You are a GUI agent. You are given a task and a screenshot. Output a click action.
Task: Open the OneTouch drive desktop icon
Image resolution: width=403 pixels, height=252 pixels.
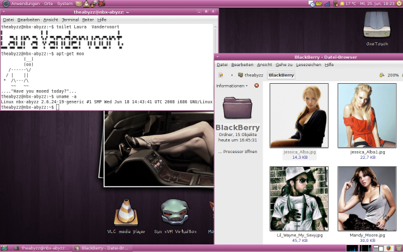(x=377, y=29)
